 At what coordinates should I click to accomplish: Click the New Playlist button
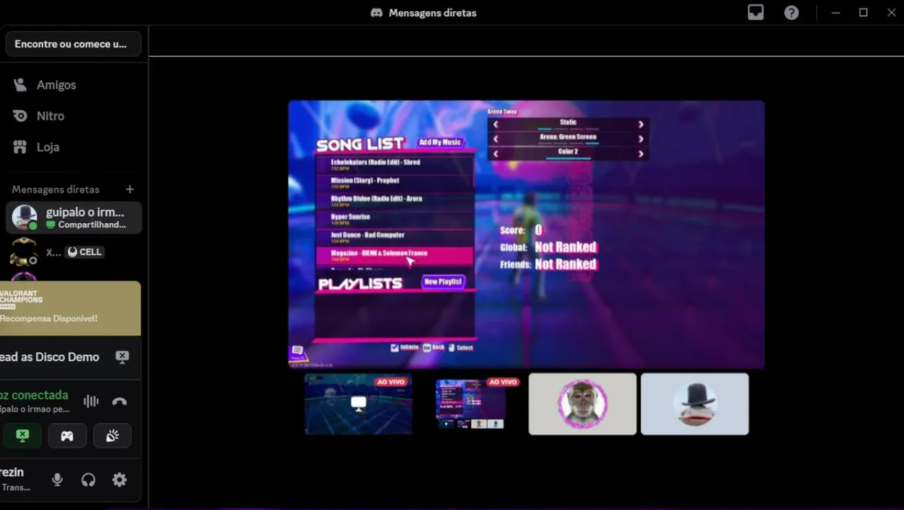[443, 282]
